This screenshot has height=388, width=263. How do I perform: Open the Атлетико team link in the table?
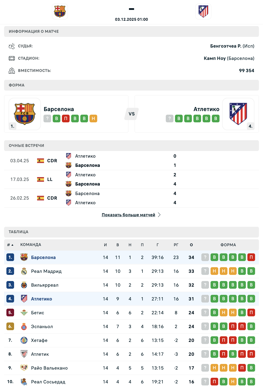pyautogui.click(x=41, y=299)
